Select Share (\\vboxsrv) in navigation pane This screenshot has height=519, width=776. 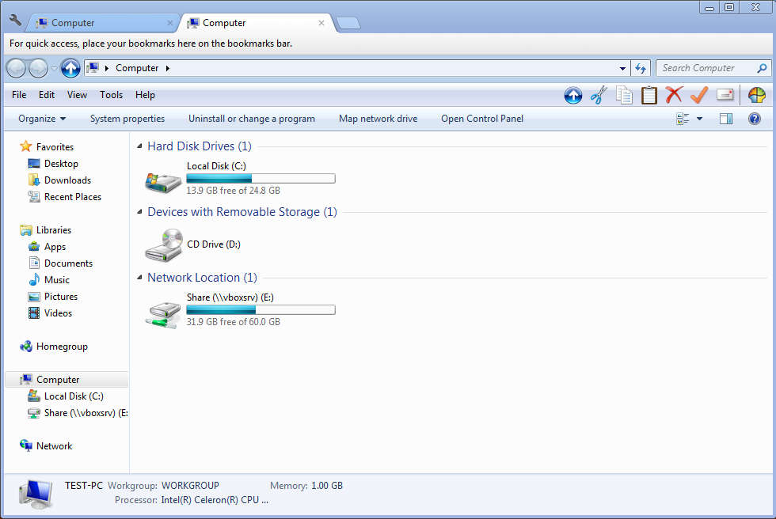tap(86, 413)
